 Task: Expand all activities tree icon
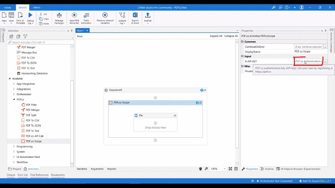11,36
